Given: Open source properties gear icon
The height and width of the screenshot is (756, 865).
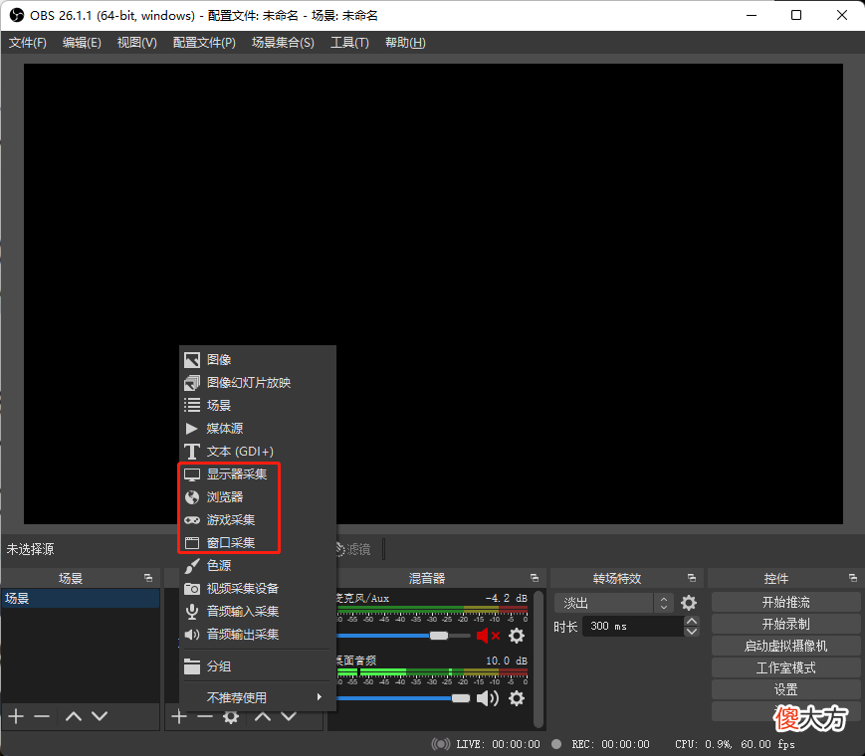Looking at the screenshot, I should click(x=231, y=717).
